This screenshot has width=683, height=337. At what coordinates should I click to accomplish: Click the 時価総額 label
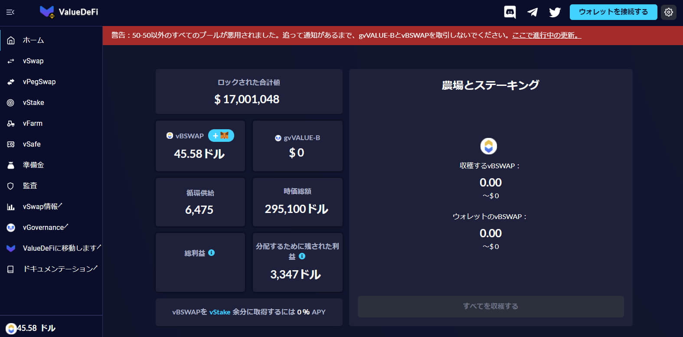coord(297,191)
